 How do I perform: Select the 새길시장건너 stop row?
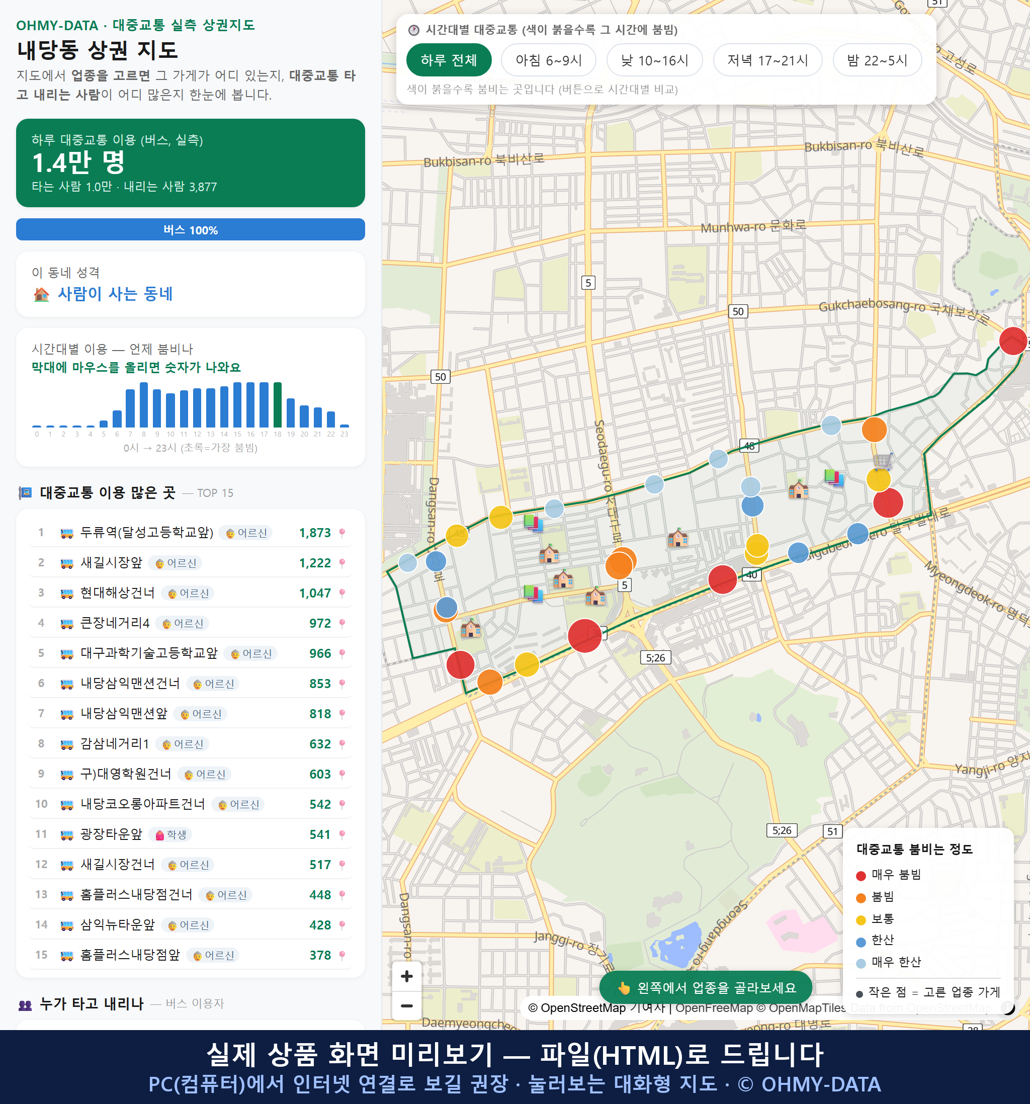click(191, 864)
